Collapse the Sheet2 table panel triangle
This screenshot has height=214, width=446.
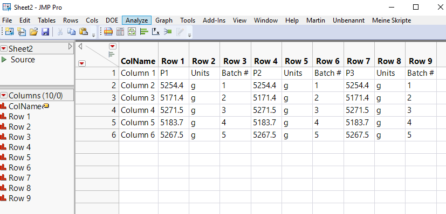[x=70, y=46]
